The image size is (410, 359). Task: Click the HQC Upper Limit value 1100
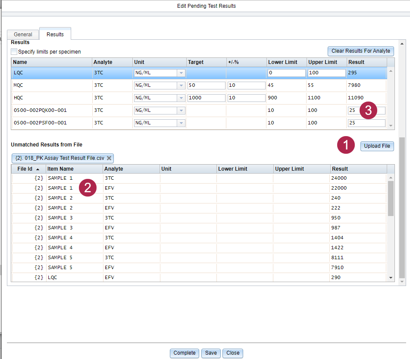coord(314,98)
